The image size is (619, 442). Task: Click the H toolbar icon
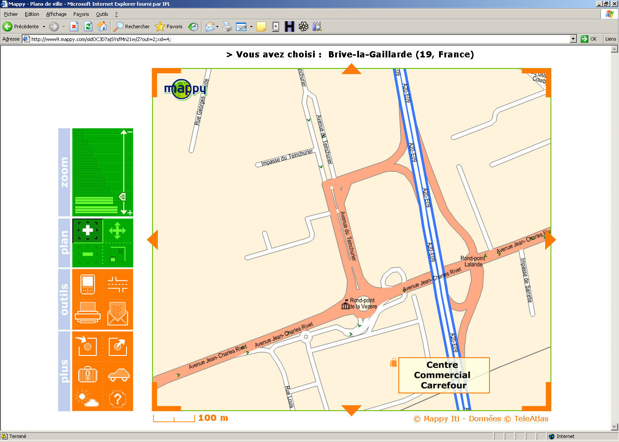[x=290, y=26]
